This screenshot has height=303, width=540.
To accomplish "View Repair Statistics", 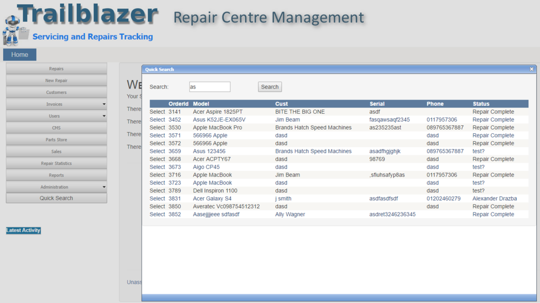I will 57,163.
